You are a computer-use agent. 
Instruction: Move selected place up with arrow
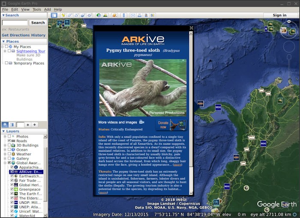pos(28,125)
